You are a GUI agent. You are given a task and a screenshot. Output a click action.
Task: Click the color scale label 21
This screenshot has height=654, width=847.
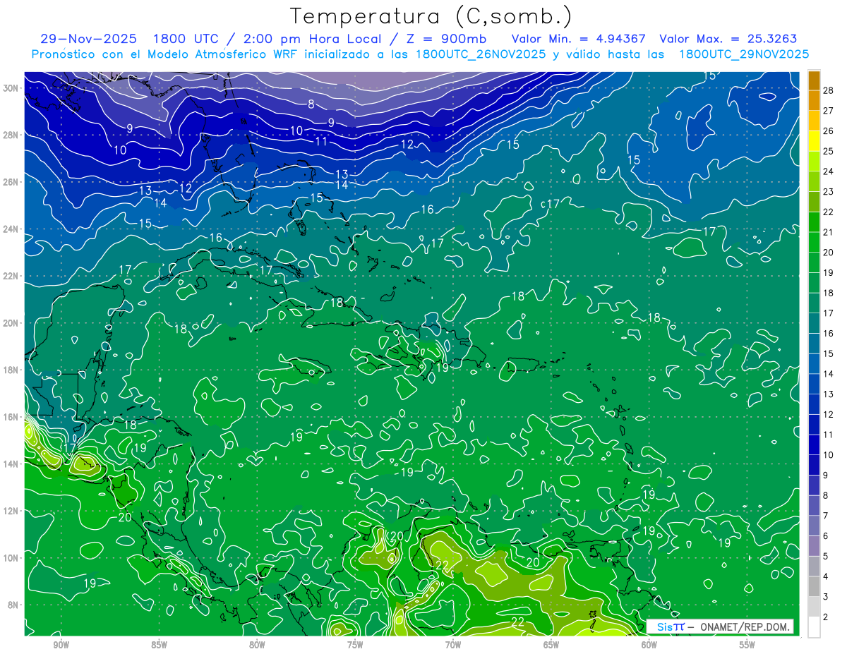(x=829, y=232)
